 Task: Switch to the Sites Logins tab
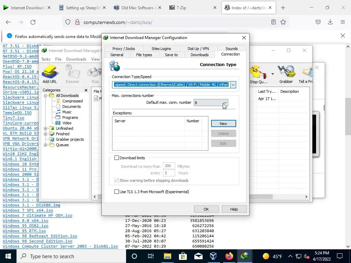(161, 49)
